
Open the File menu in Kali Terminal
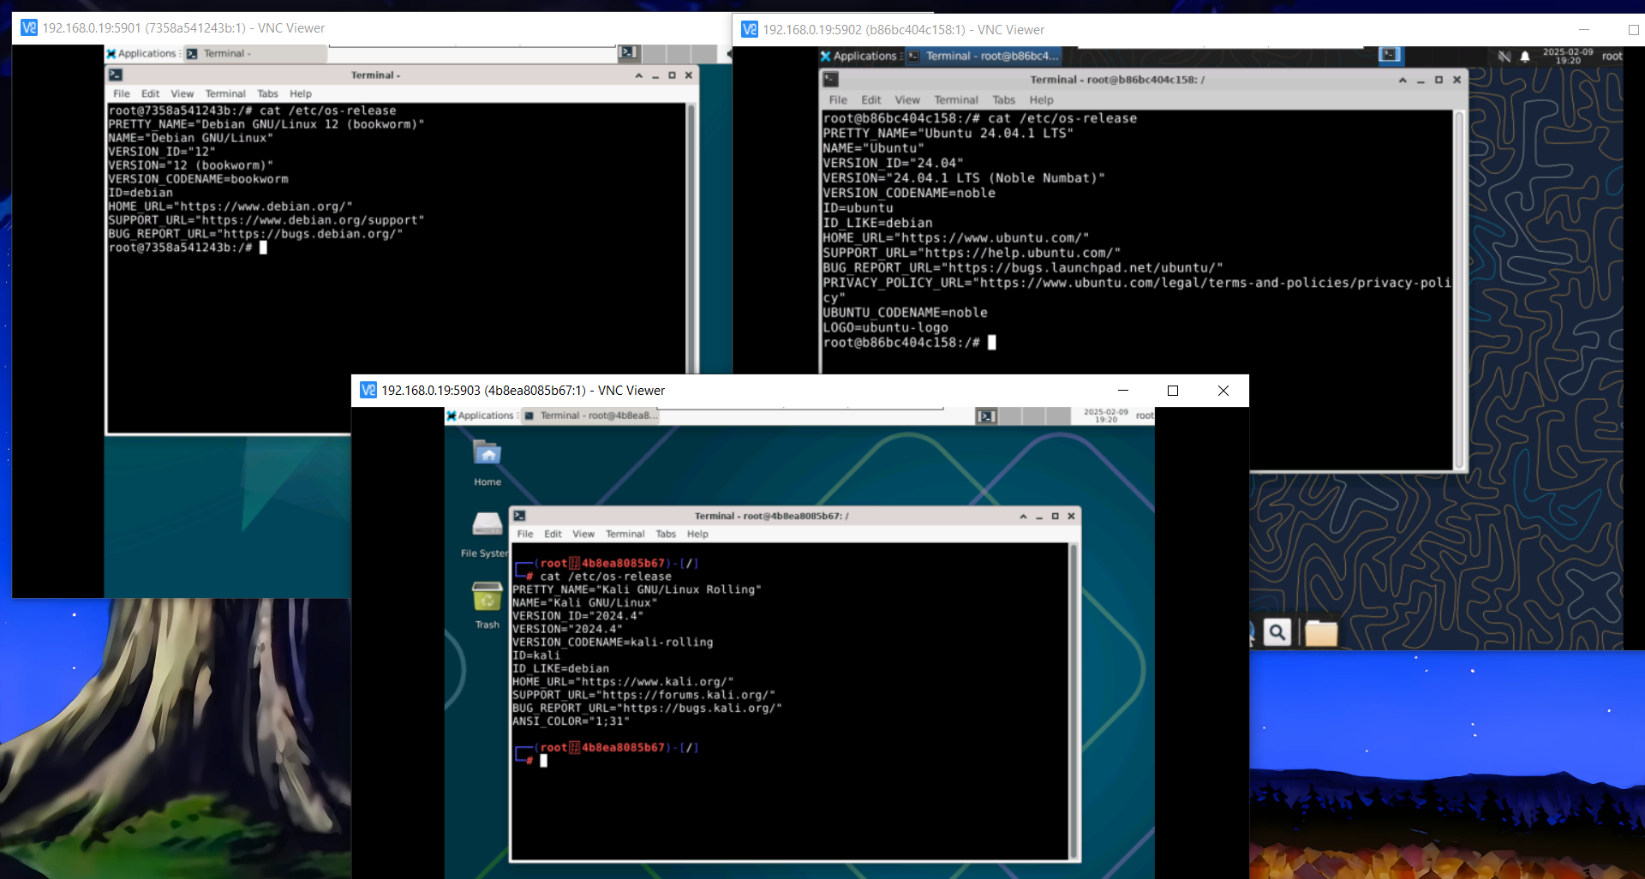525,534
